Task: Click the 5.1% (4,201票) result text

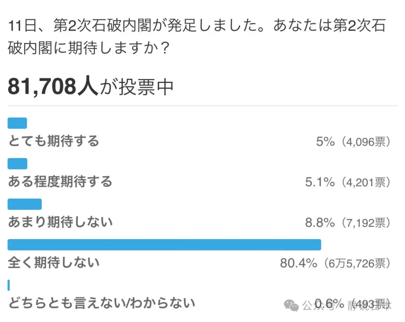Action: tap(348, 182)
